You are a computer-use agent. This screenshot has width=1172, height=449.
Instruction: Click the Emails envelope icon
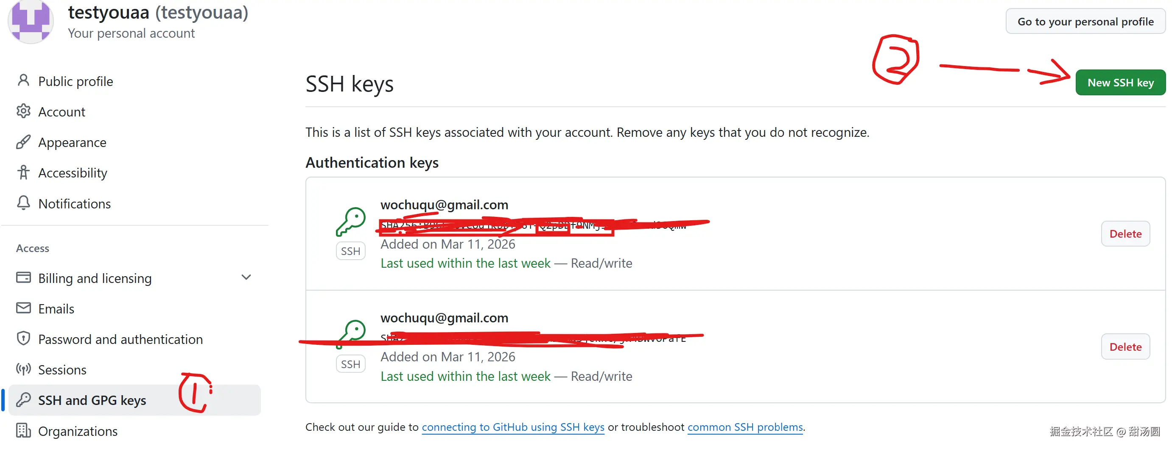coord(23,308)
